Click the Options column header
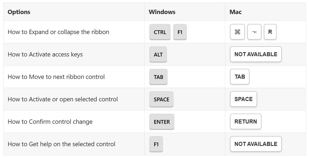The image size is (309, 157). (19, 12)
